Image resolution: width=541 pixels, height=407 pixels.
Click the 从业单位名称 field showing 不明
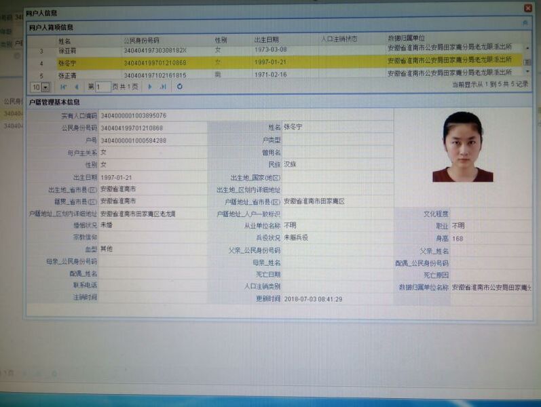click(337, 226)
